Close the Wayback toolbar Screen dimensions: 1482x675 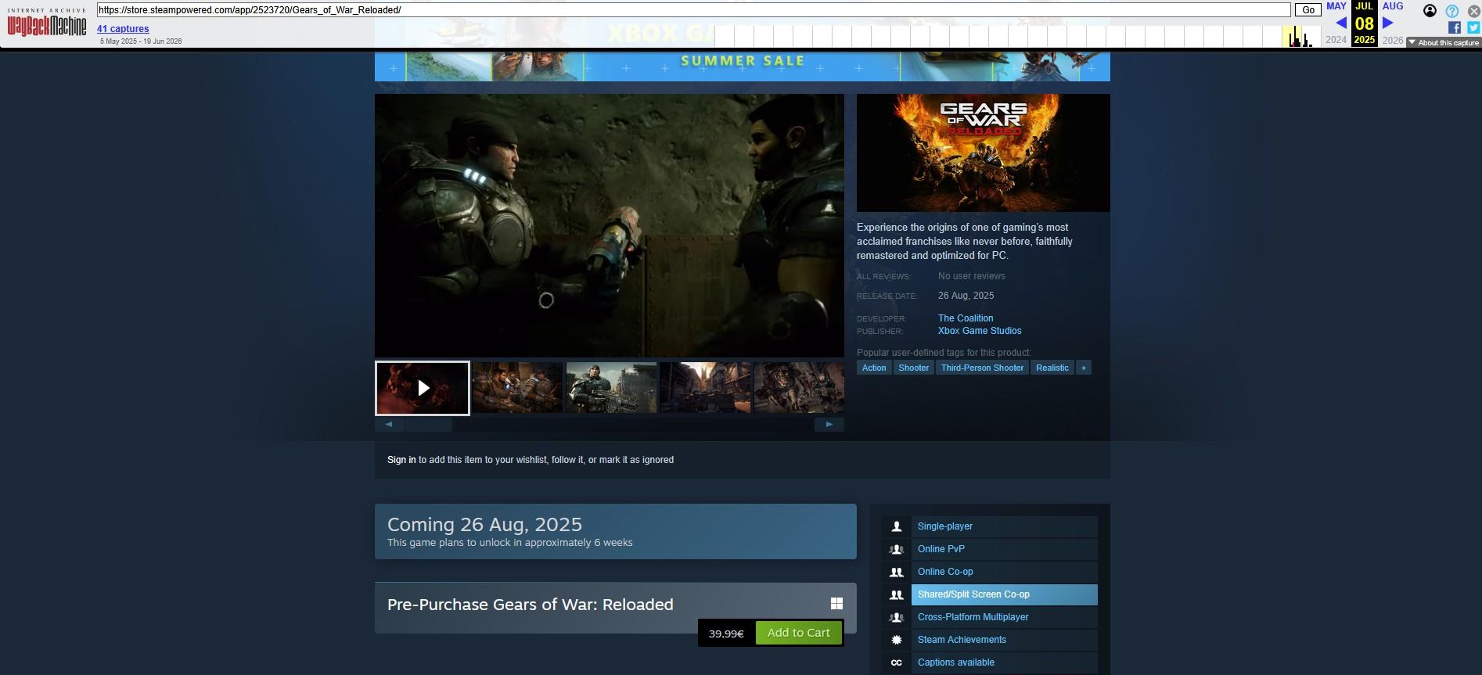coord(1473,11)
